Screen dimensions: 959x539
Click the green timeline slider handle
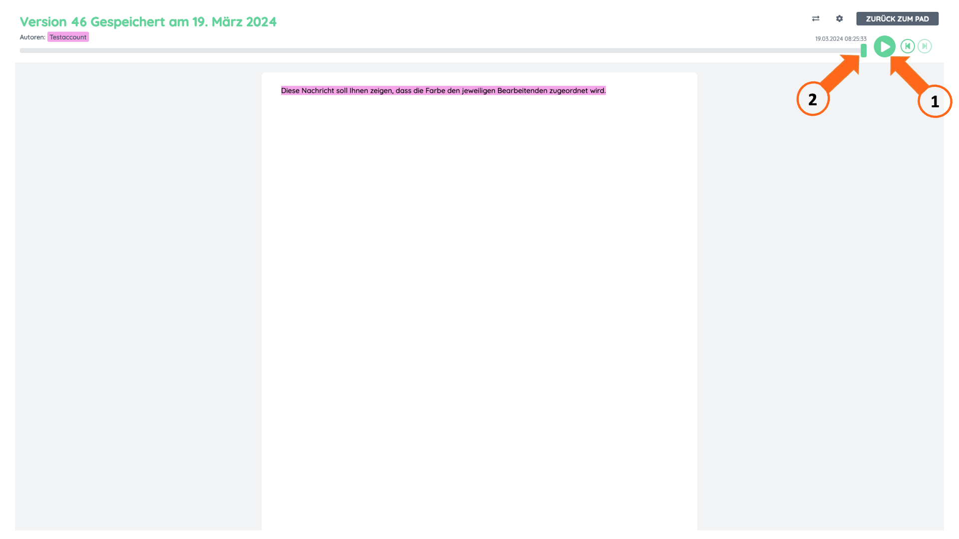[x=864, y=50]
